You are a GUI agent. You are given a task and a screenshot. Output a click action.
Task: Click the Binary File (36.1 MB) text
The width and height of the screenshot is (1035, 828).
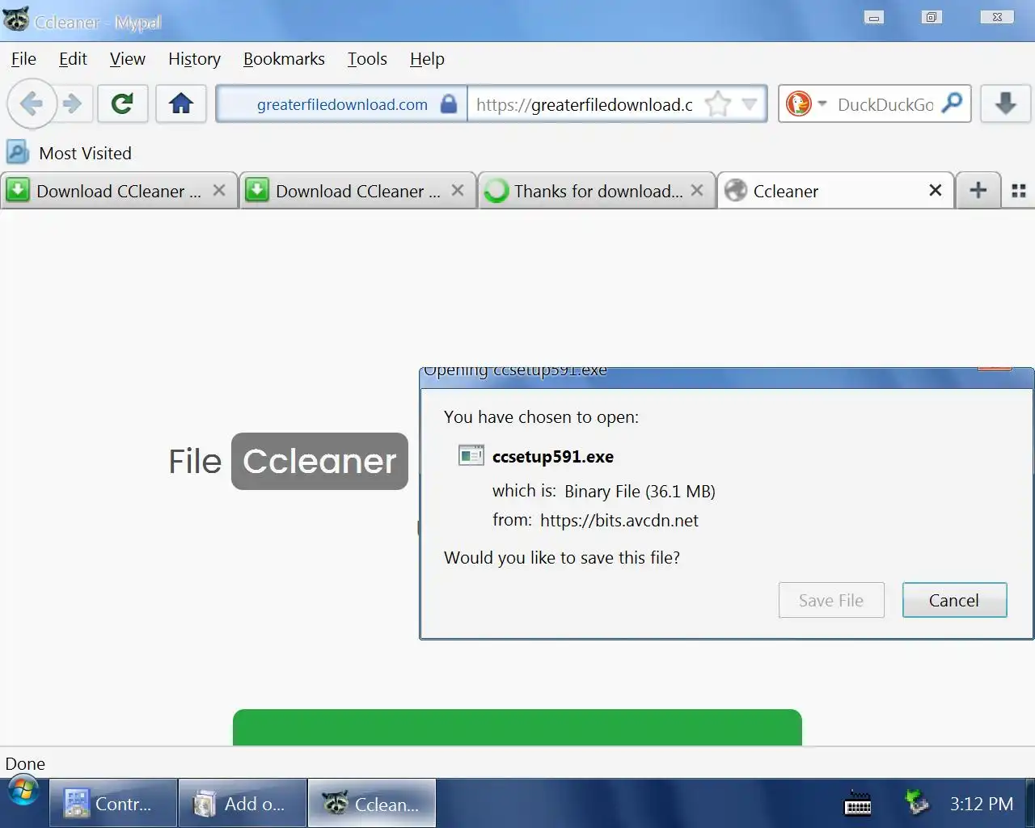[x=640, y=492]
